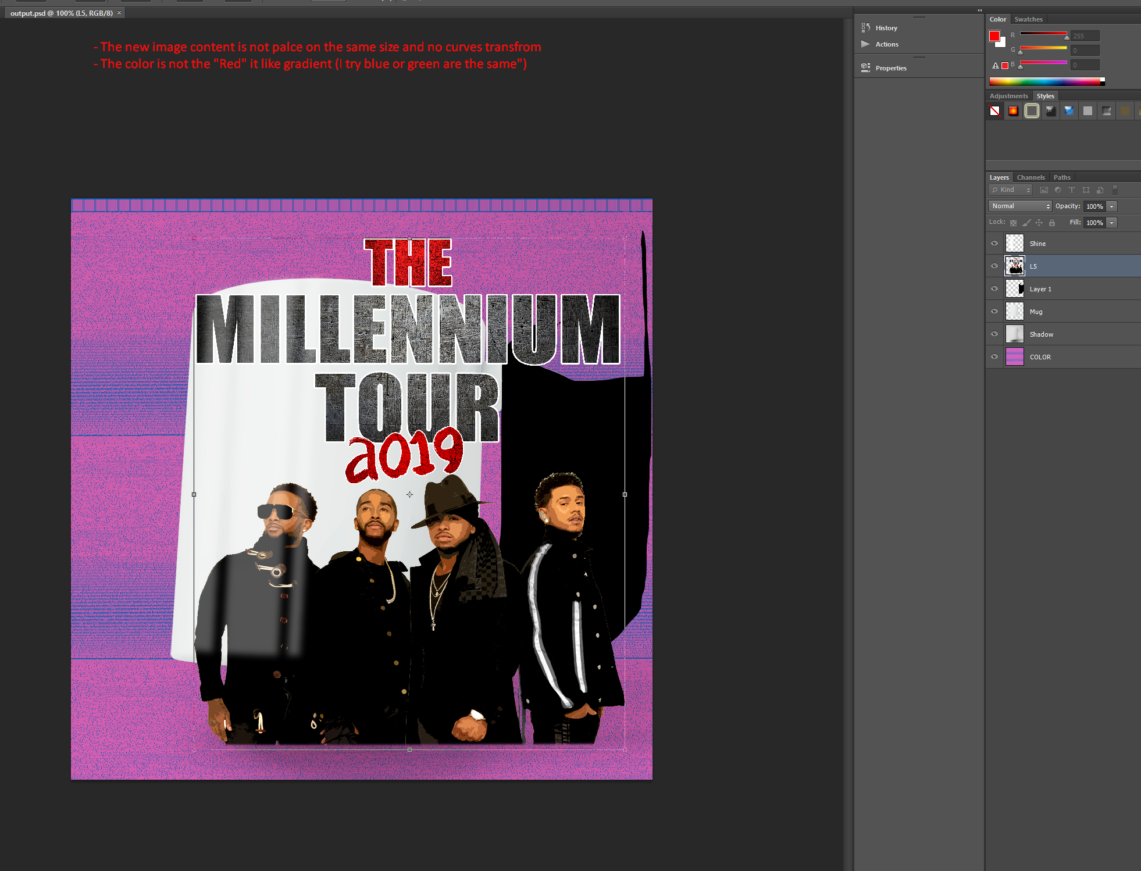Screen dimensions: 1141x871
Task: Filter layers by shape layers icon
Action: (1086, 190)
